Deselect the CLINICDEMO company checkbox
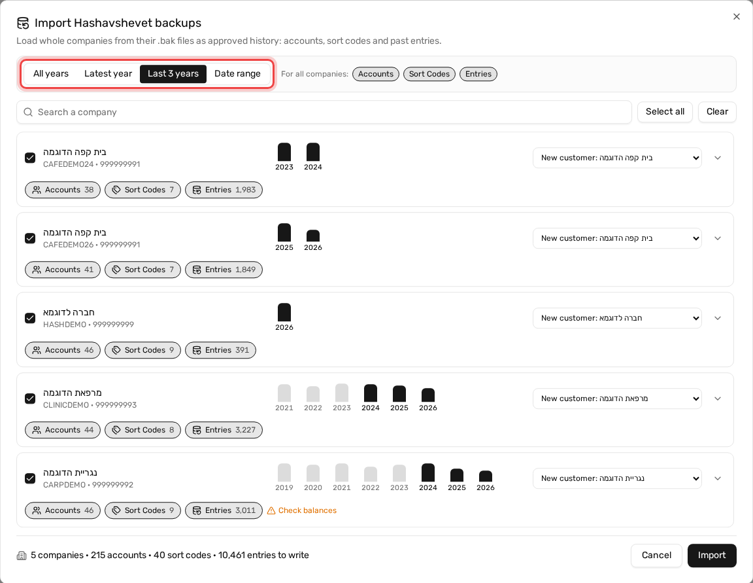The width and height of the screenshot is (753, 583). 30,398
